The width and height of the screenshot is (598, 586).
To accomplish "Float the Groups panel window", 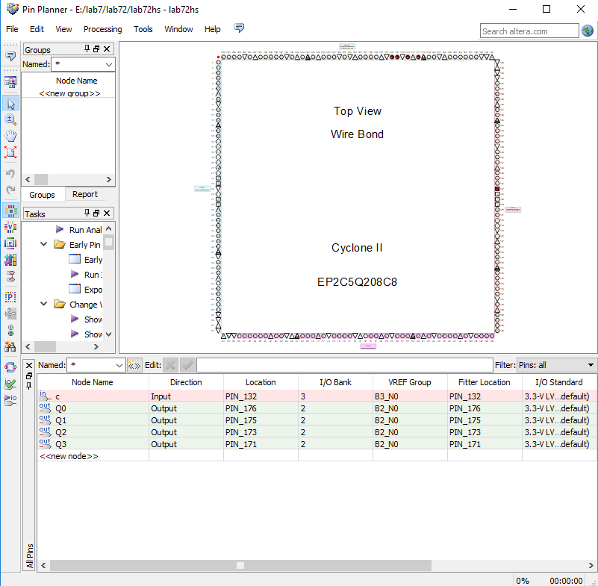I will coord(96,49).
